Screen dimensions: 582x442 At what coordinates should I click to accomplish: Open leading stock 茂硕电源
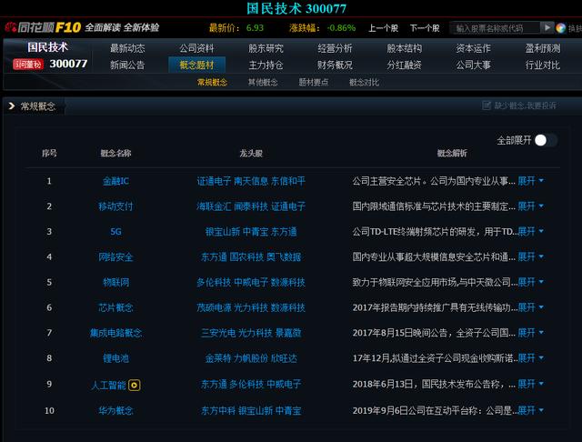[214, 307]
